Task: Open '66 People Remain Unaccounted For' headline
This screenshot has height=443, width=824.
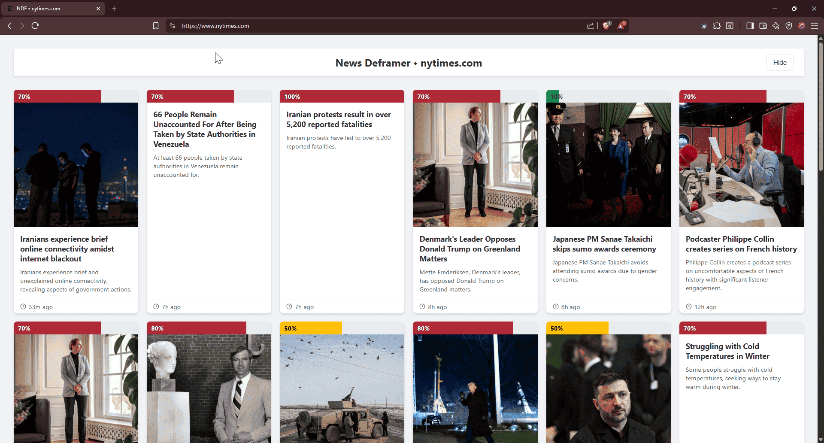Action: coord(205,129)
